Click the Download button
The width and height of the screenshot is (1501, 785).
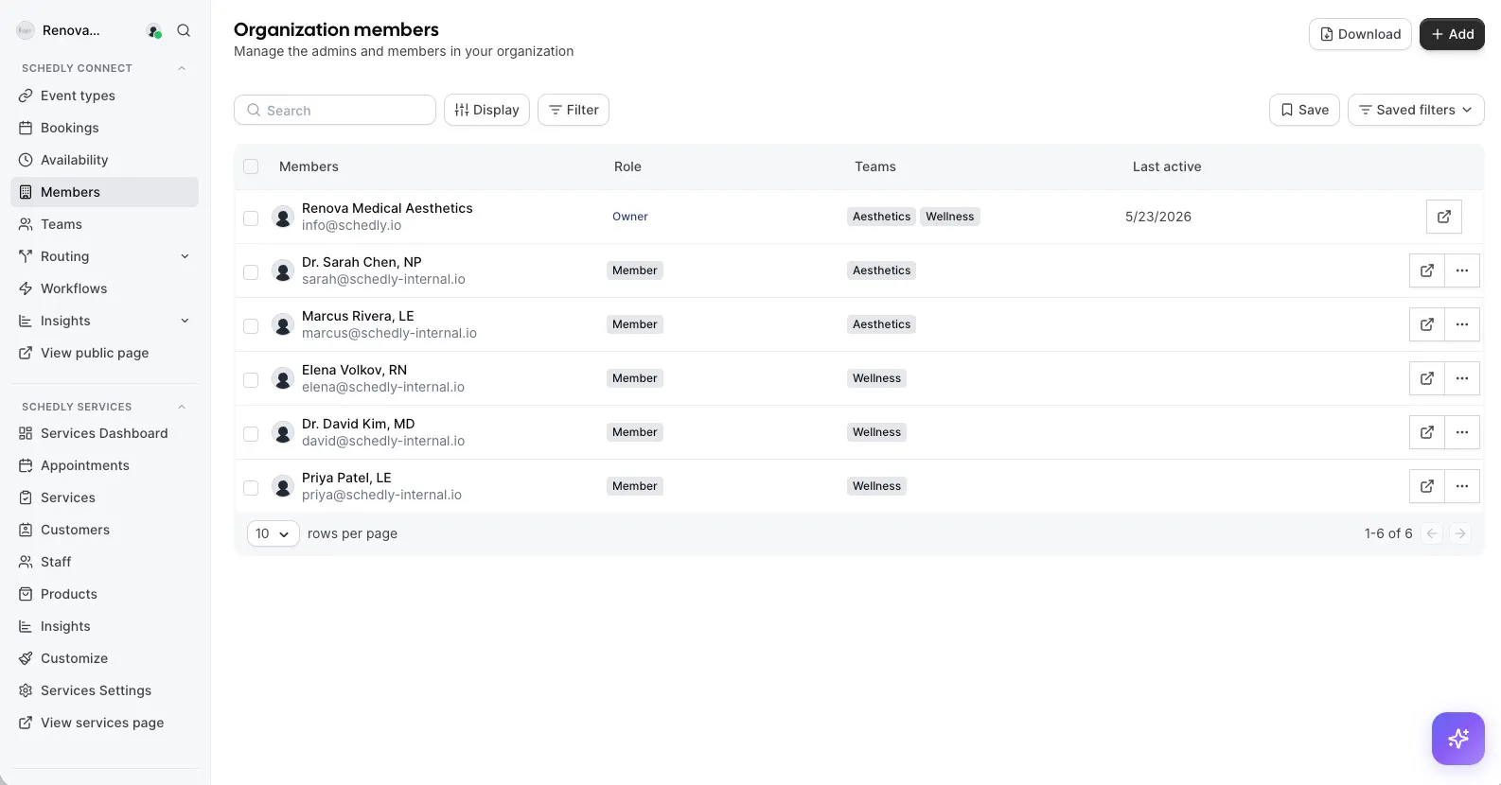click(1360, 34)
